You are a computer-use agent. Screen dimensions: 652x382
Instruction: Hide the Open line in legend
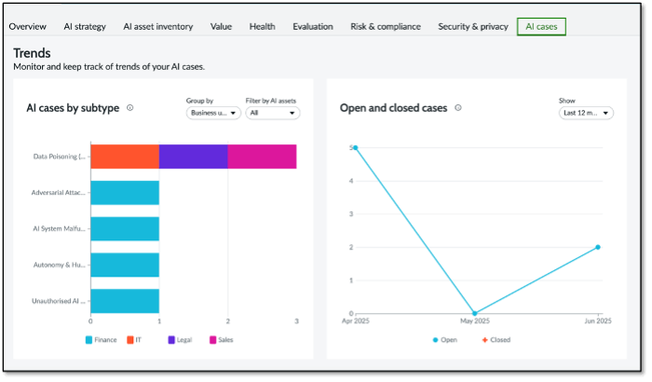click(x=445, y=340)
